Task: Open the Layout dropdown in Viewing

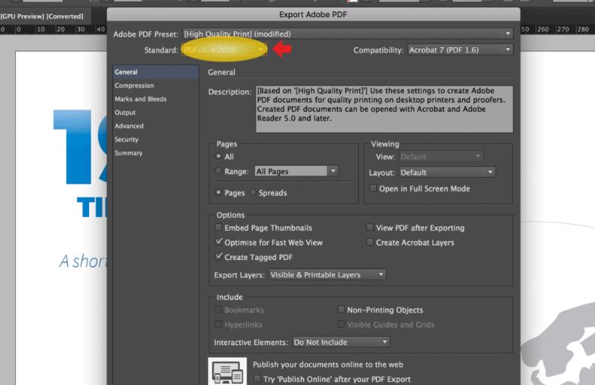Action: pos(447,173)
